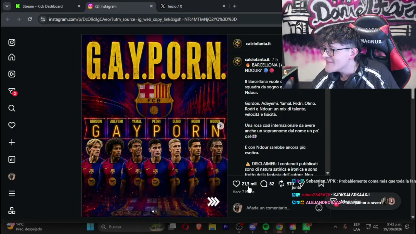The height and width of the screenshot is (234, 416).
Task: Open the Instagram More hamburger menu
Action: [12, 194]
